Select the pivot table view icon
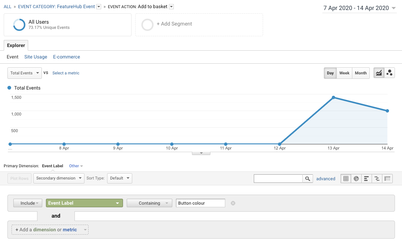 [x=387, y=178]
